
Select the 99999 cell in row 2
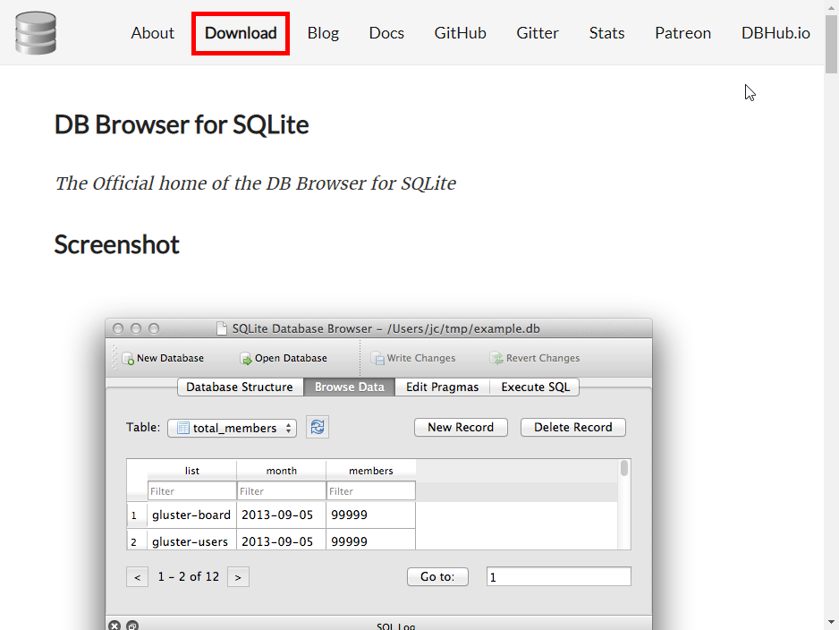click(371, 541)
